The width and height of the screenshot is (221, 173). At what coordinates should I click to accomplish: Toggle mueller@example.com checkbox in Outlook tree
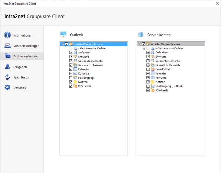pyautogui.click(x=66, y=44)
